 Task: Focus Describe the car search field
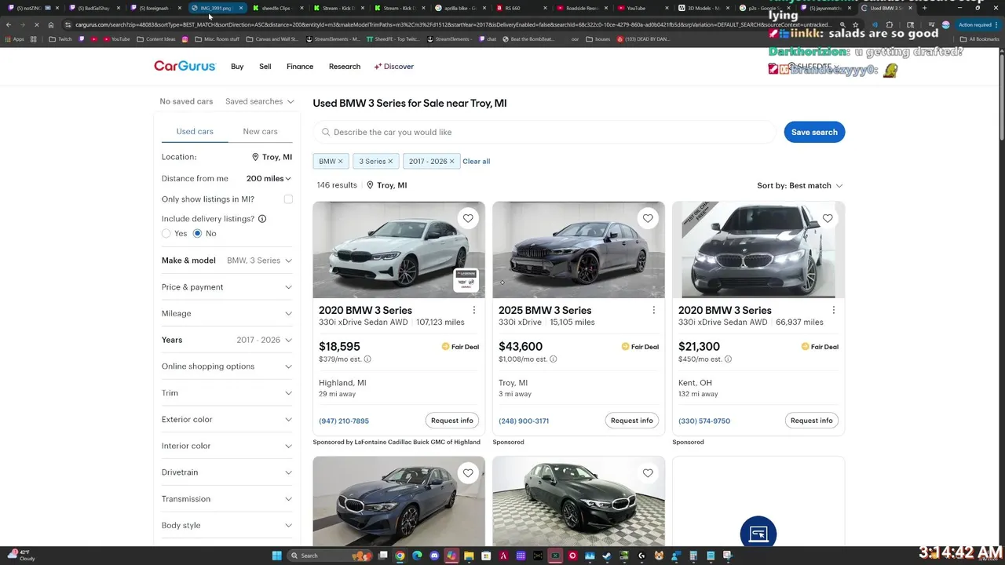point(544,132)
